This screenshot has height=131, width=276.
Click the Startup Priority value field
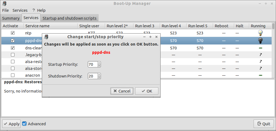point(93,64)
